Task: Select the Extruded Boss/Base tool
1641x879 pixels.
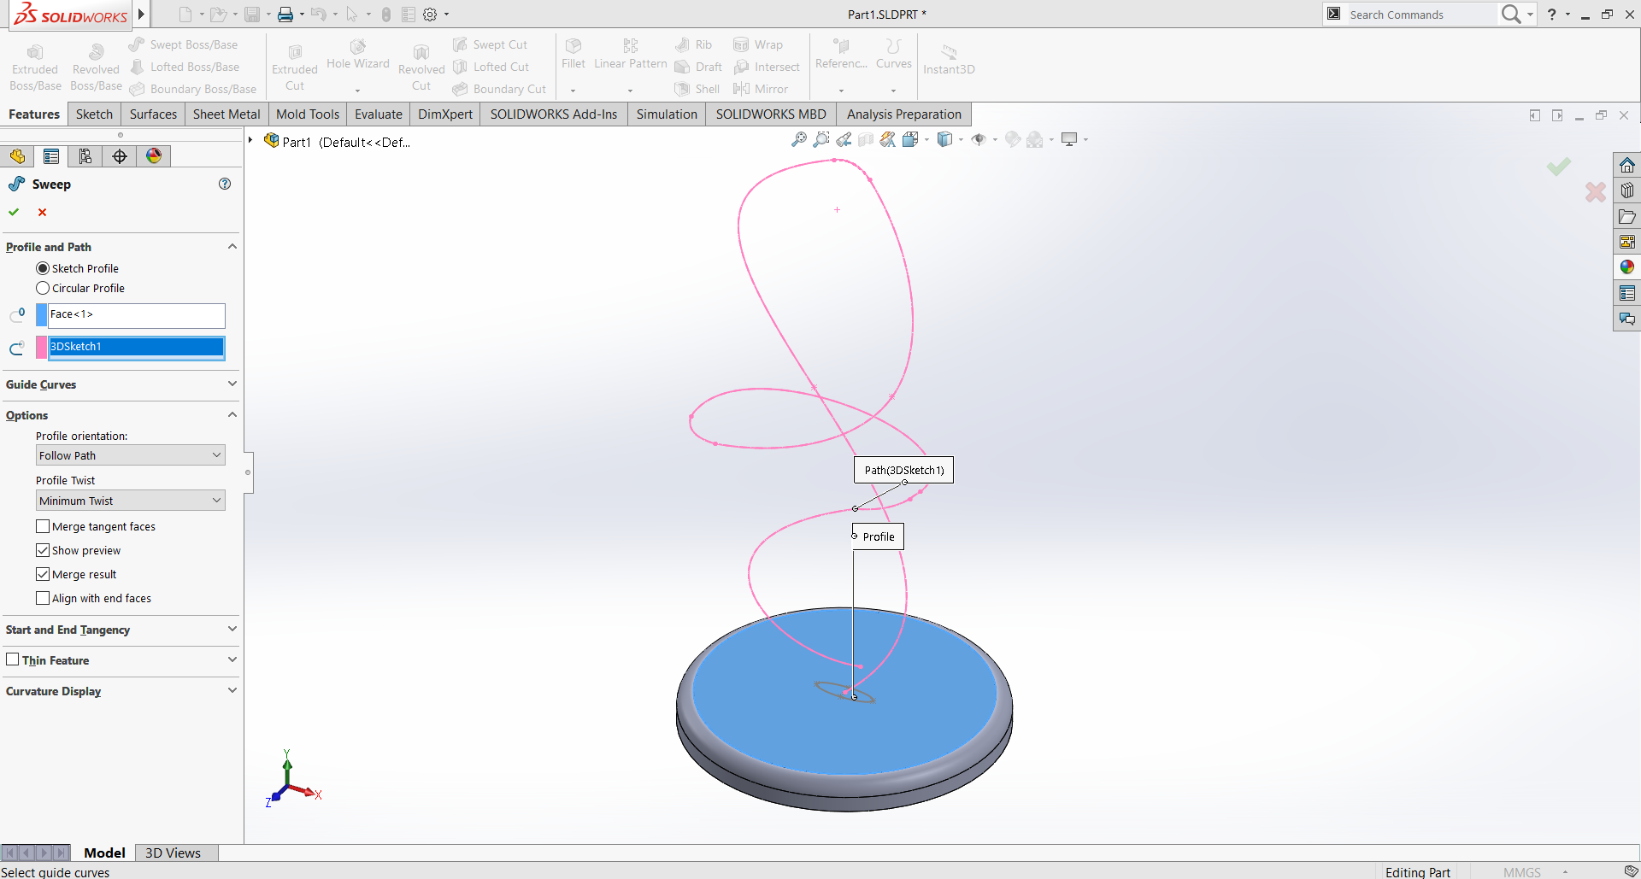Action: tap(34, 64)
